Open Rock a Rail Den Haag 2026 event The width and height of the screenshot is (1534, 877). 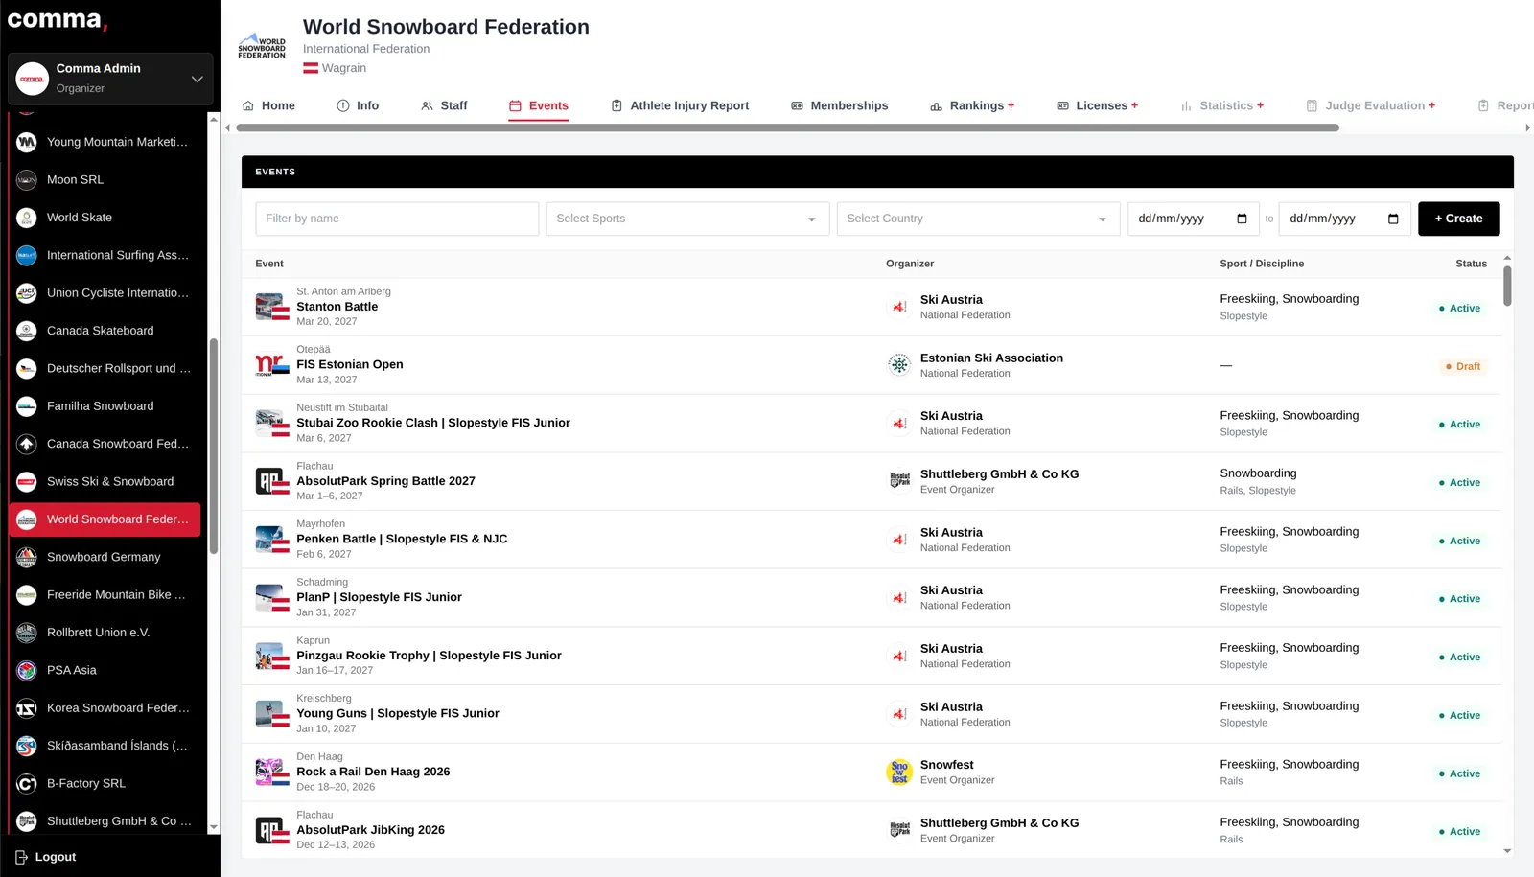373,772
